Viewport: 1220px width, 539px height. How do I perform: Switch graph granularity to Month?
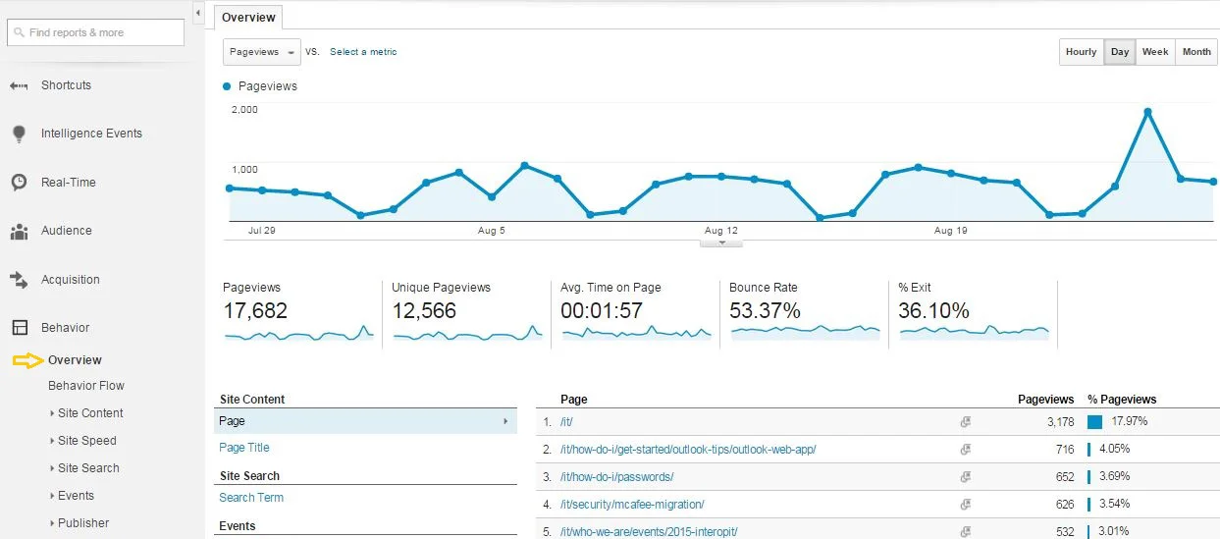click(x=1195, y=52)
